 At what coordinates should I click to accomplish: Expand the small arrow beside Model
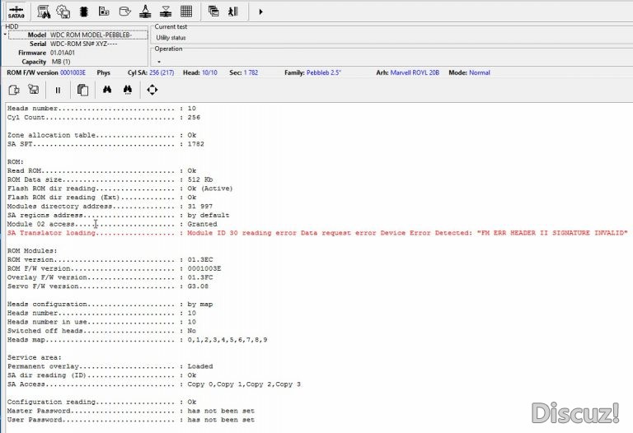tap(5, 35)
